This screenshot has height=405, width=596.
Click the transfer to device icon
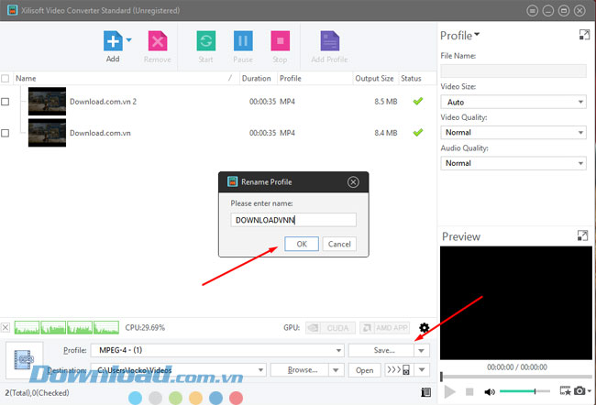click(x=398, y=369)
